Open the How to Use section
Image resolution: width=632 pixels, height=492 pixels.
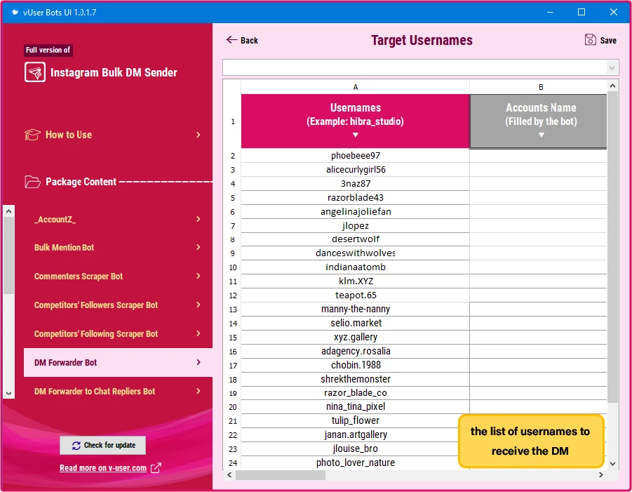112,135
